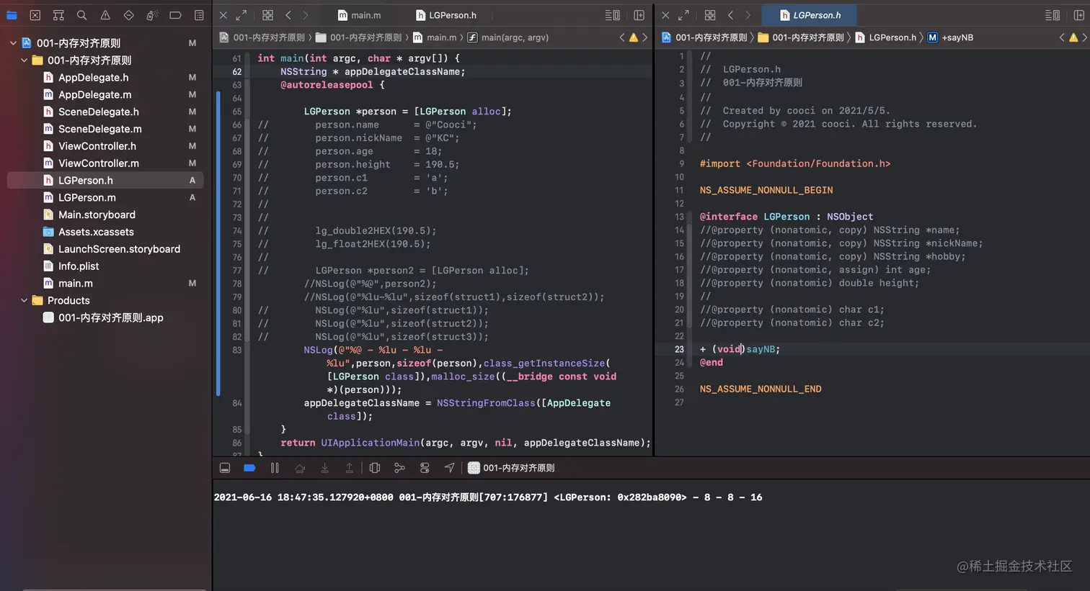Collapse the 001-内存对齐原则 project root

pos(13,43)
